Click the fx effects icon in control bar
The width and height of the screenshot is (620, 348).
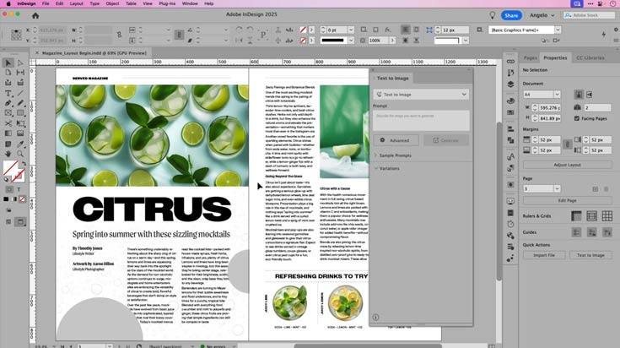coord(387,30)
